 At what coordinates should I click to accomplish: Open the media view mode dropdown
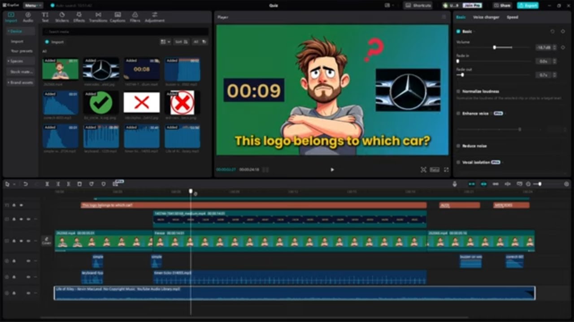tap(165, 42)
